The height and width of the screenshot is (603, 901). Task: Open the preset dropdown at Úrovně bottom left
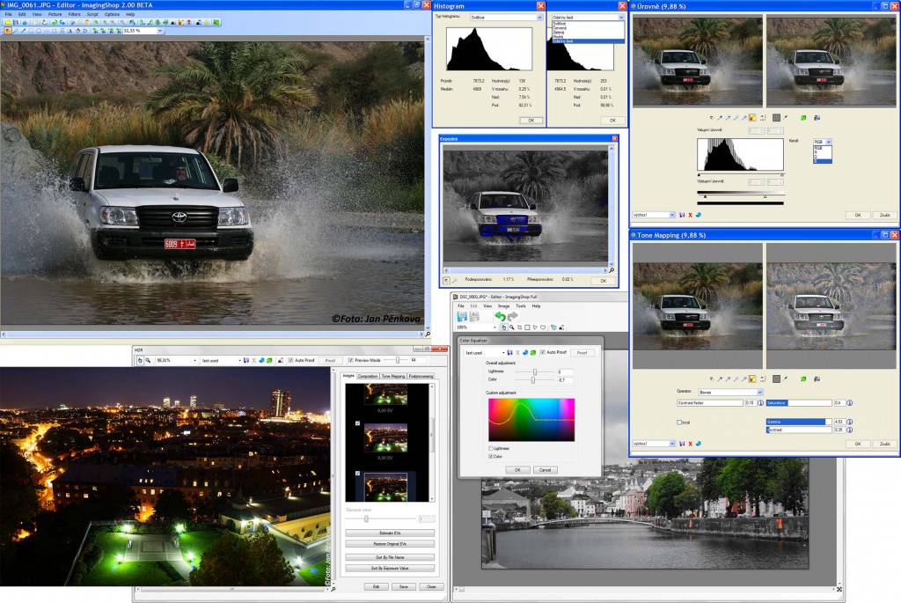coord(671,215)
